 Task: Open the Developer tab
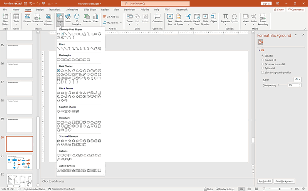130,9
